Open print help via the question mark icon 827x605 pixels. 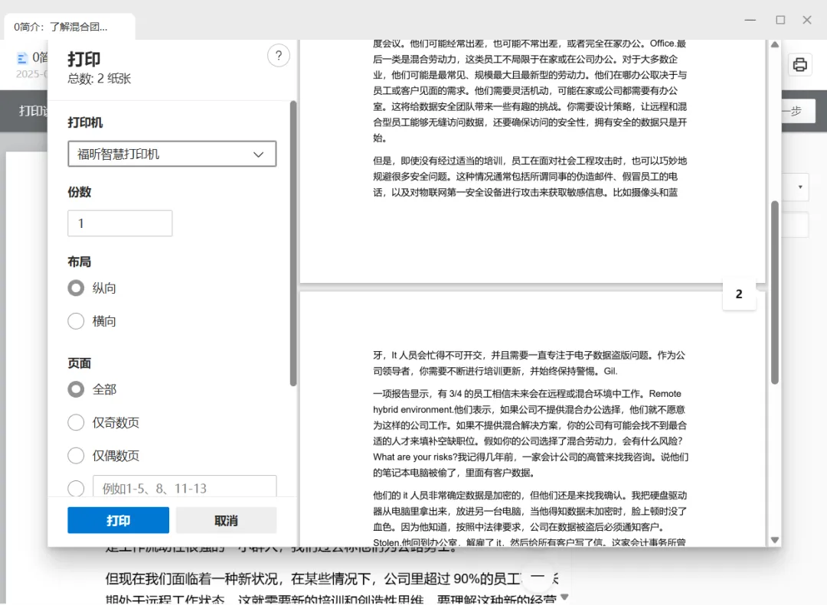[x=278, y=55]
